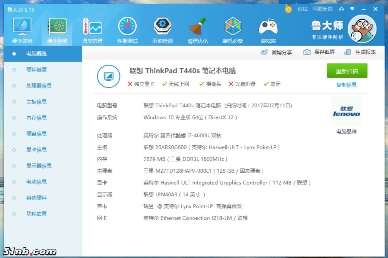This screenshot has width=388, height=258.
Task: Click the green 重新扫描 button
Action: click(347, 71)
